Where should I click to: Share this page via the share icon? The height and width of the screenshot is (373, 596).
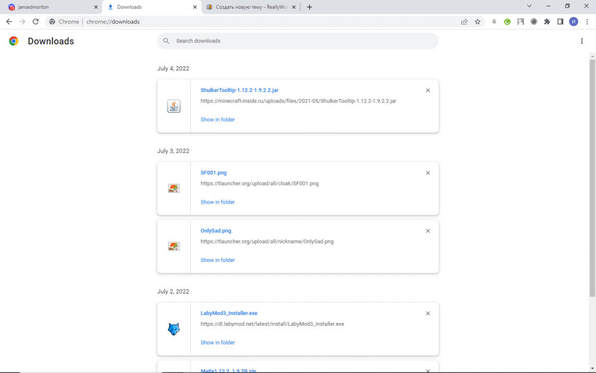(464, 21)
